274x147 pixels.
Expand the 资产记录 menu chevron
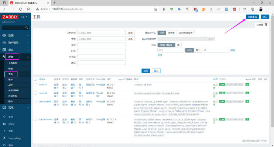28,43
